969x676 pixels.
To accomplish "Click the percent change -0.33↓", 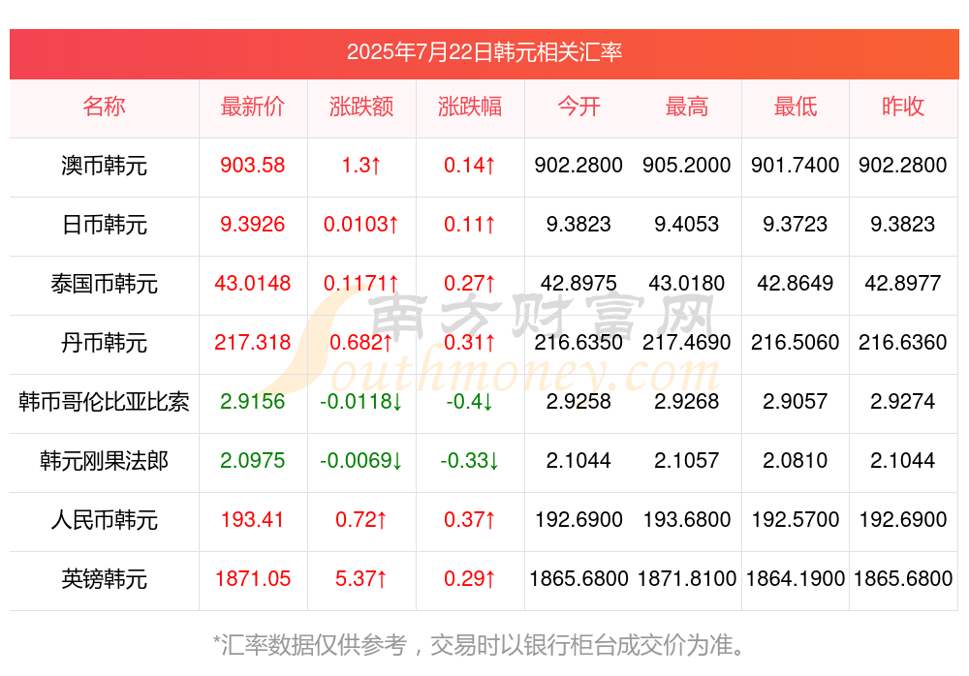I will pyautogui.click(x=470, y=461).
